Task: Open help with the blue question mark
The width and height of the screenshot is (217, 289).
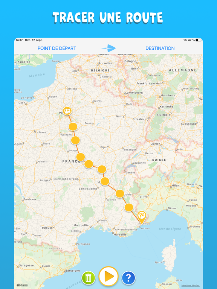Action: [x=128, y=278]
